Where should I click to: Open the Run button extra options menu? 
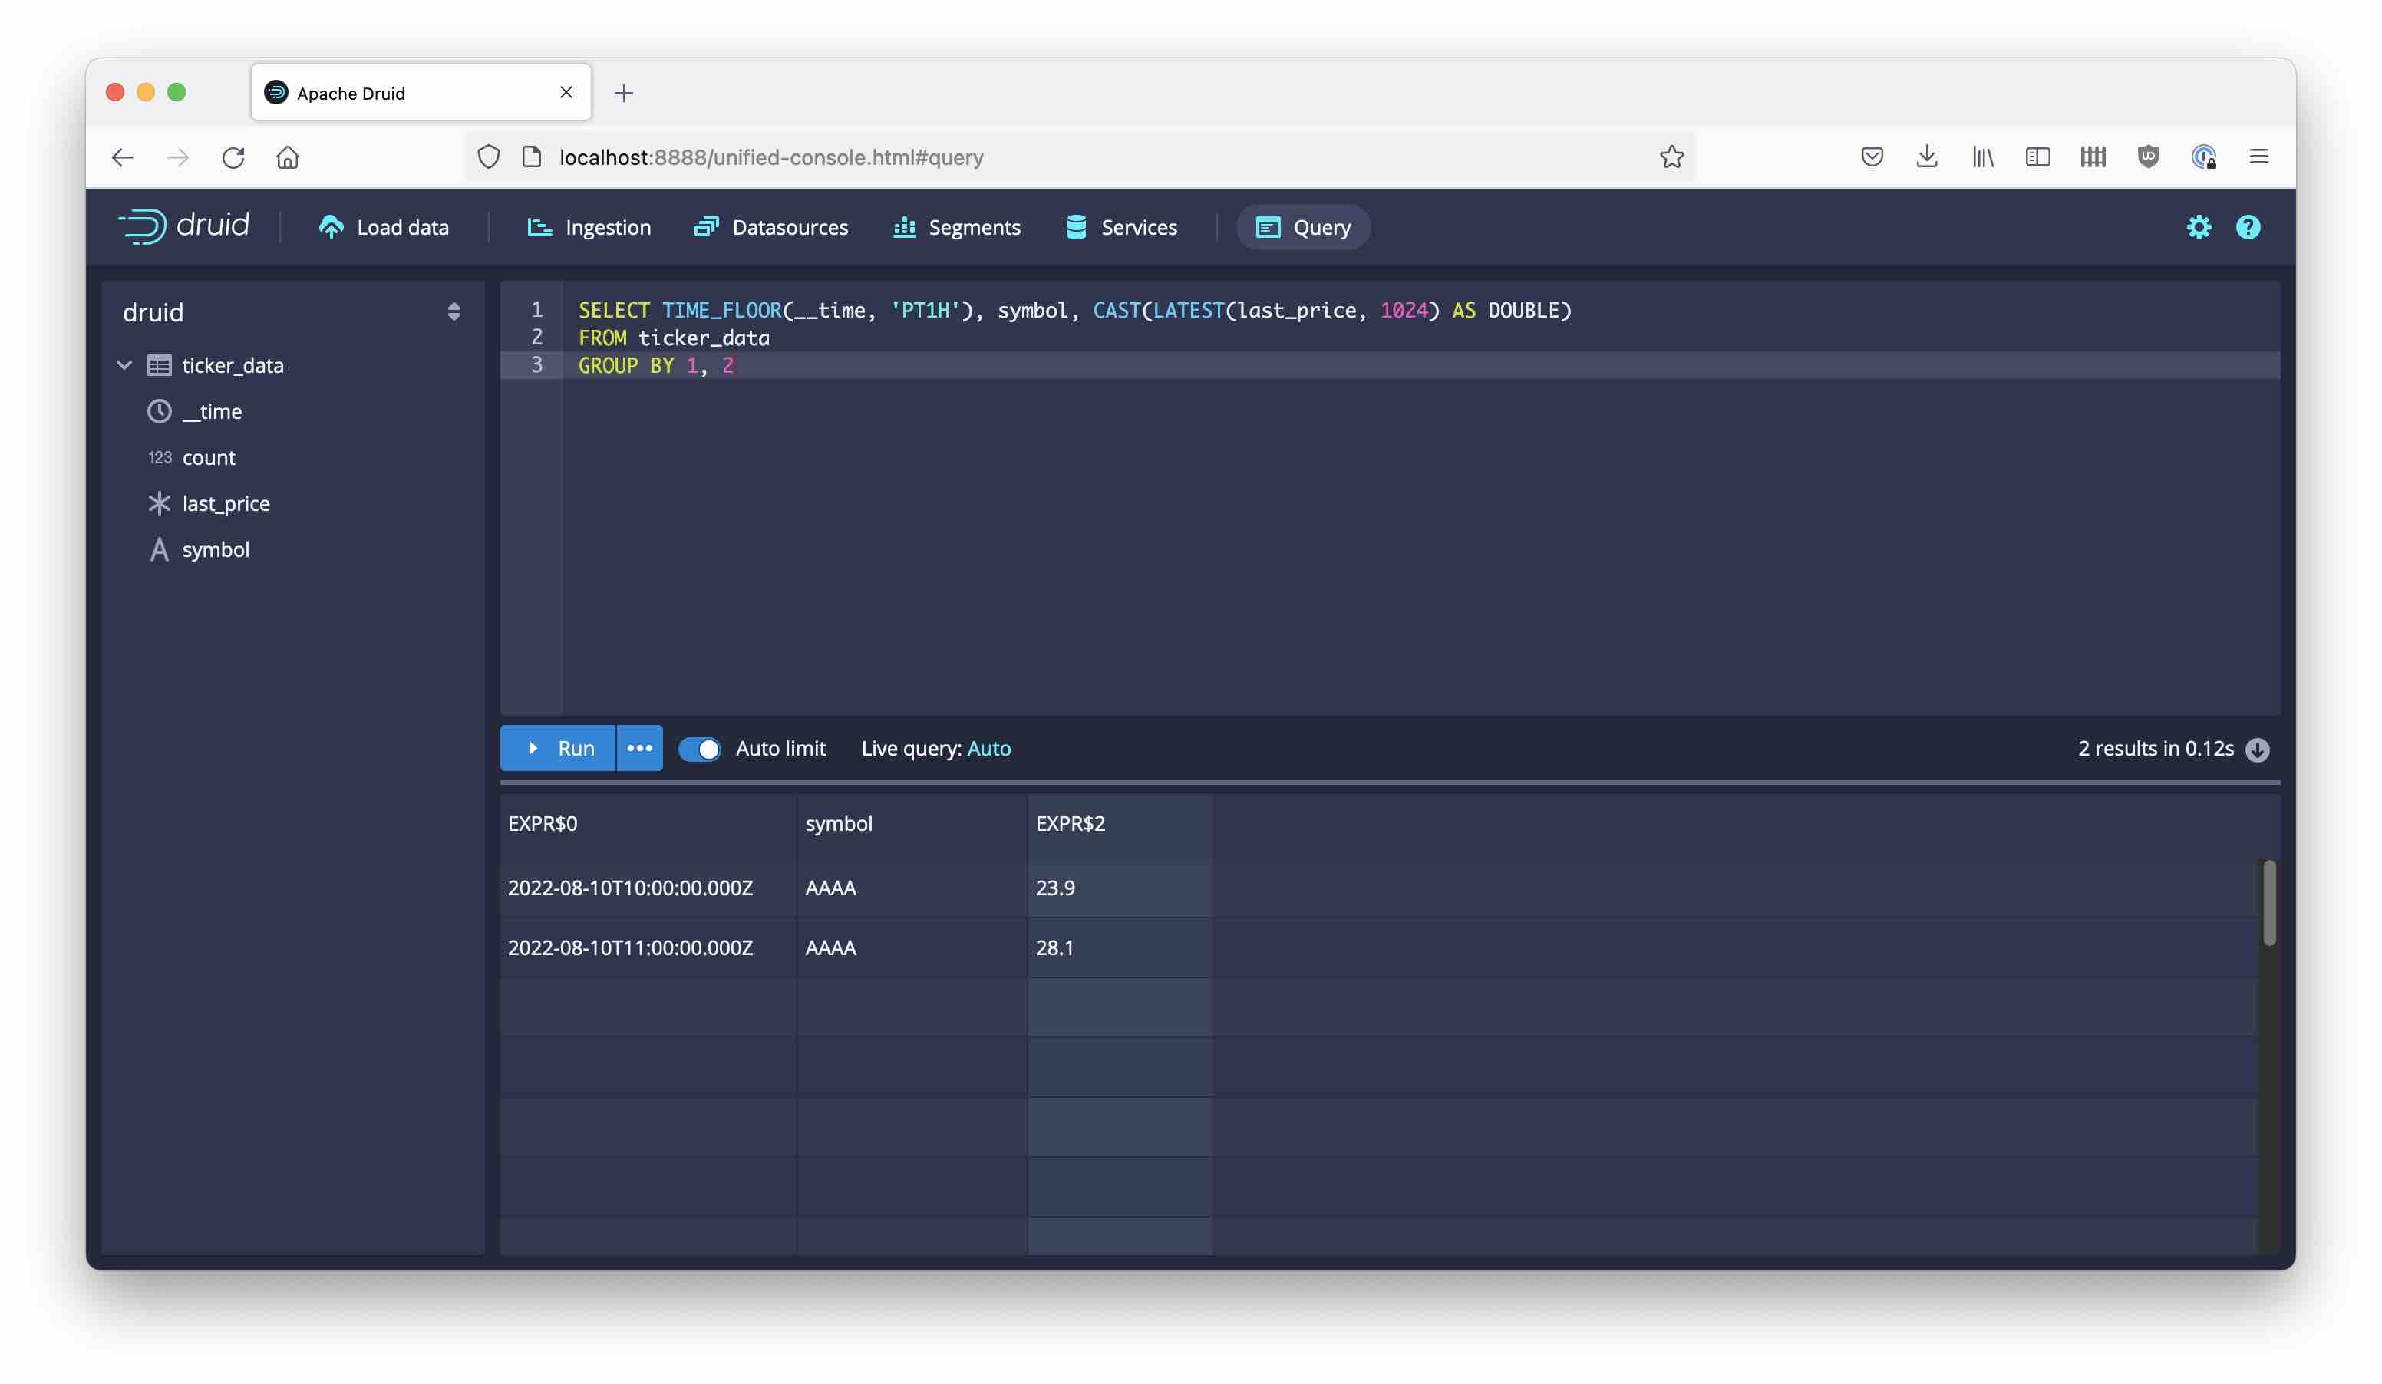click(640, 748)
